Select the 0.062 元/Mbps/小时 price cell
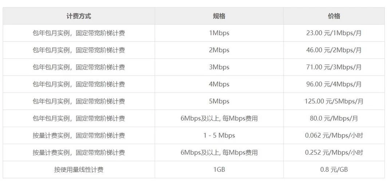Image resolution: width=391 pixels, height=182 pixels. tap(334, 136)
